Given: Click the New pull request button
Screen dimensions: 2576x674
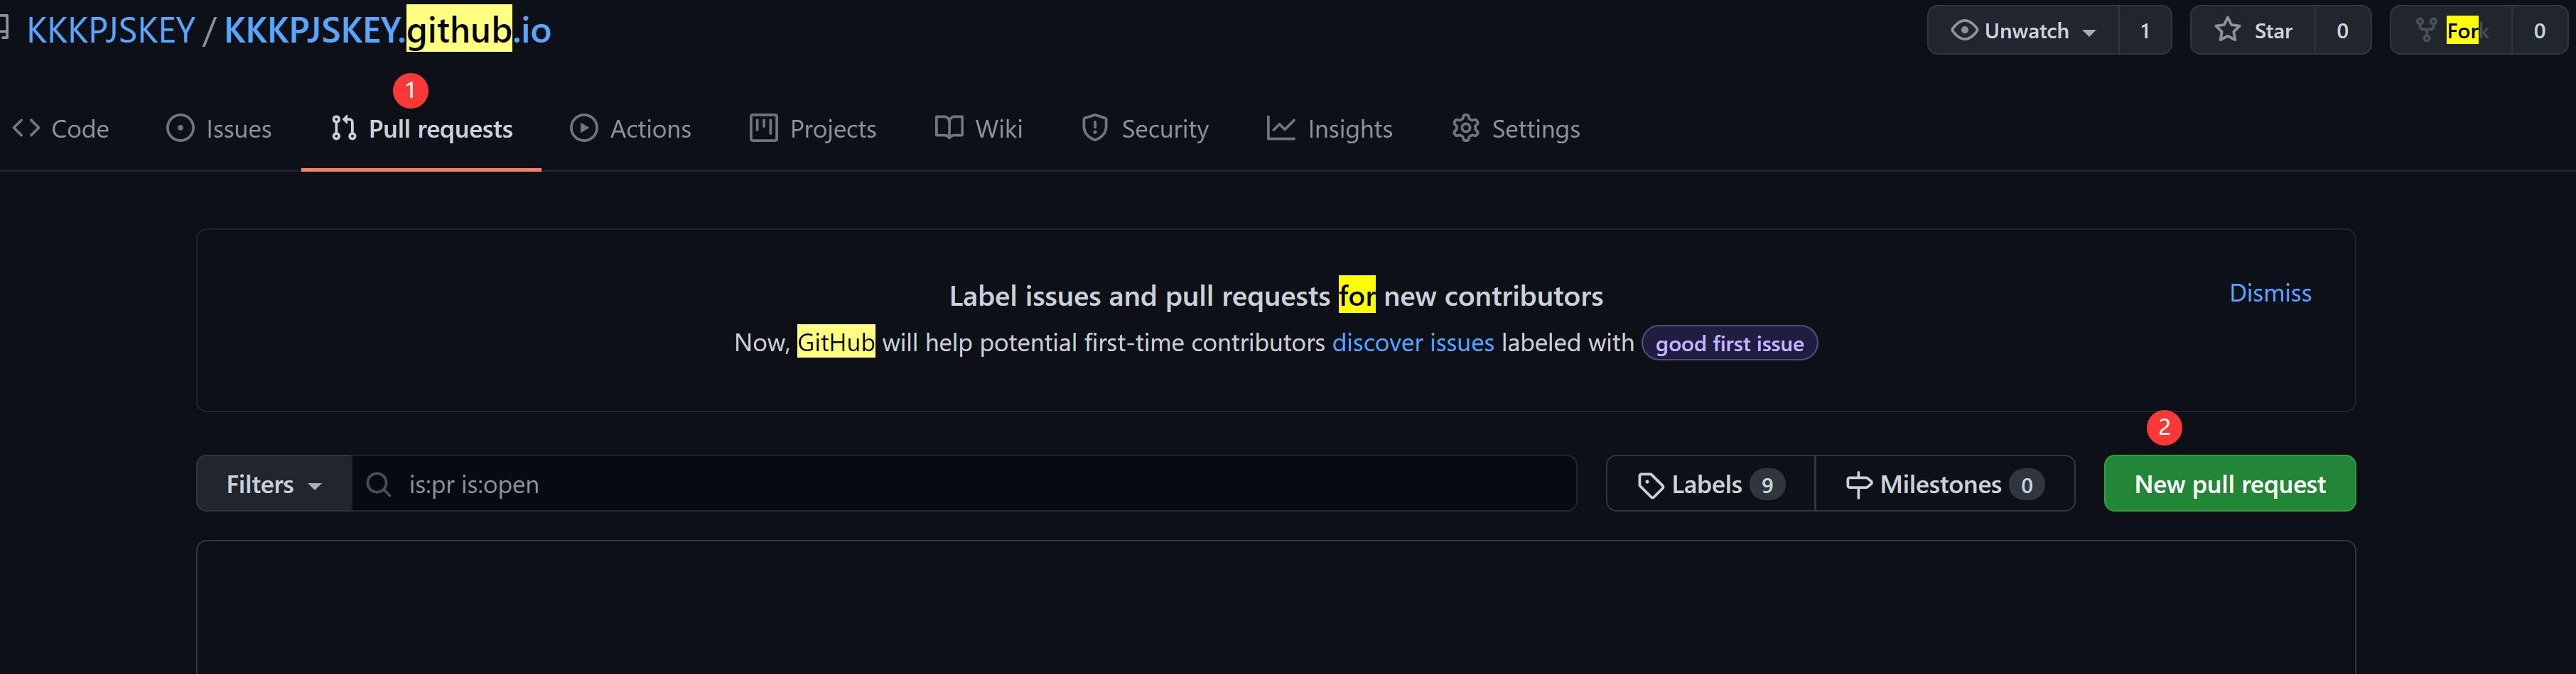Looking at the screenshot, I should pos(2229,485).
